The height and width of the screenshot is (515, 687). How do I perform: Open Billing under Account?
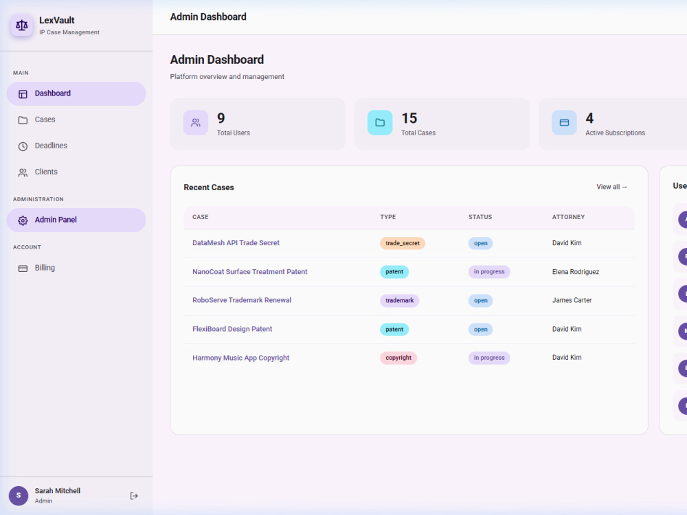pyautogui.click(x=76, y=268)
